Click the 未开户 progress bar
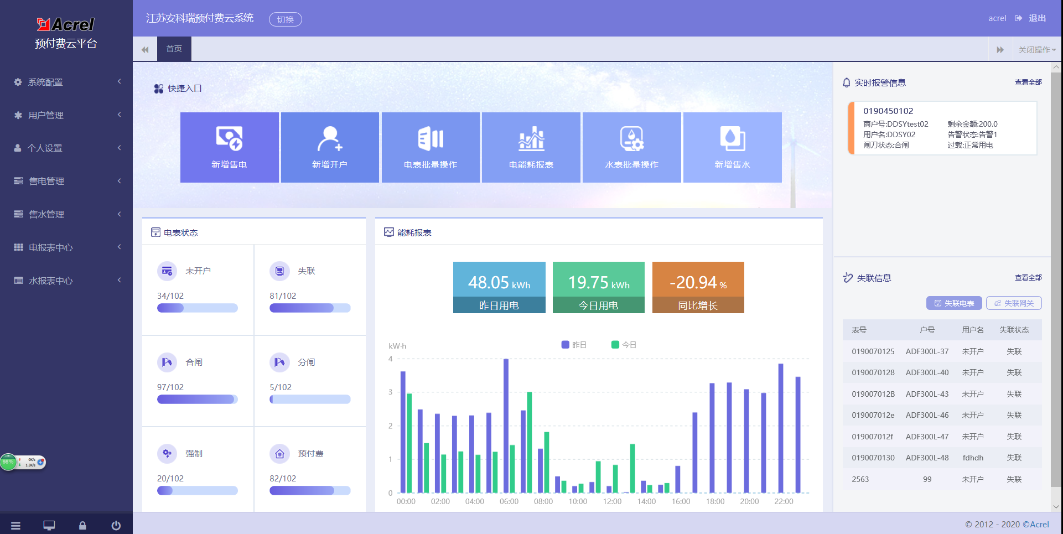Viewport: 1063px width, 534px height. coord(197,308)
